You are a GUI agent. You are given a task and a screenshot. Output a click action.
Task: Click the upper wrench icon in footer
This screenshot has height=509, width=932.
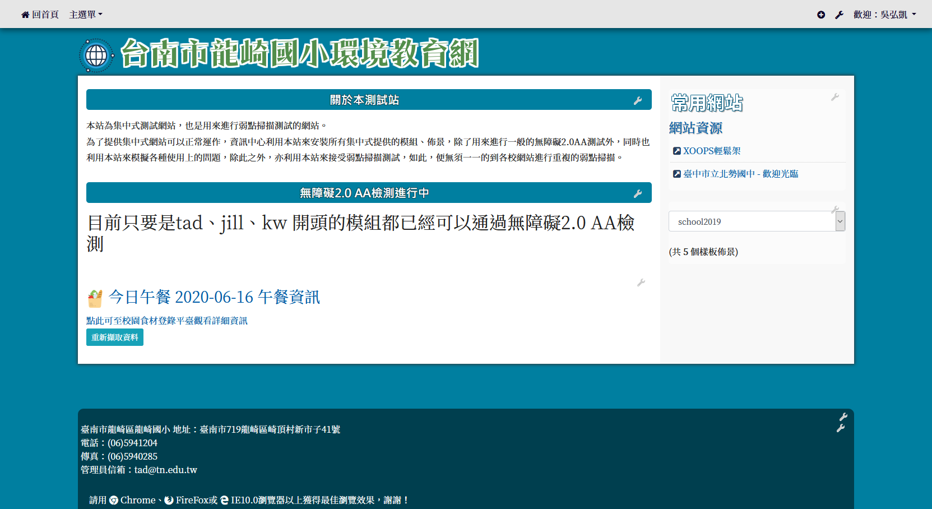click(x=843, y=417)
